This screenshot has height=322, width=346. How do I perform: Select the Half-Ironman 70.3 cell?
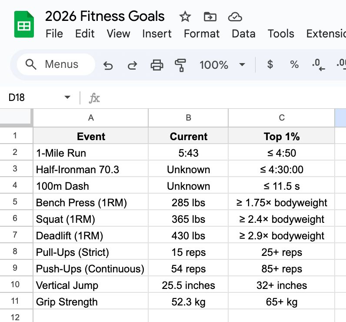point(91,169)
